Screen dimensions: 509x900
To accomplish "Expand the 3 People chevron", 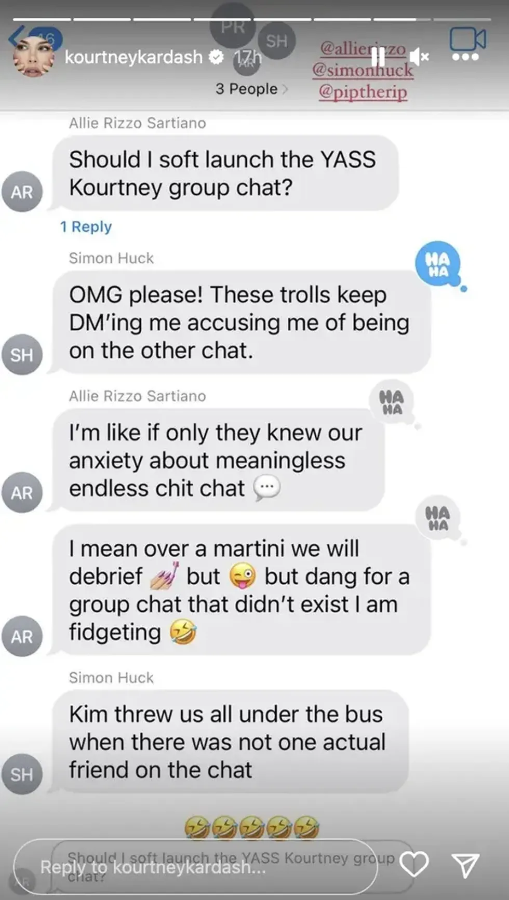I will (285, 89).
